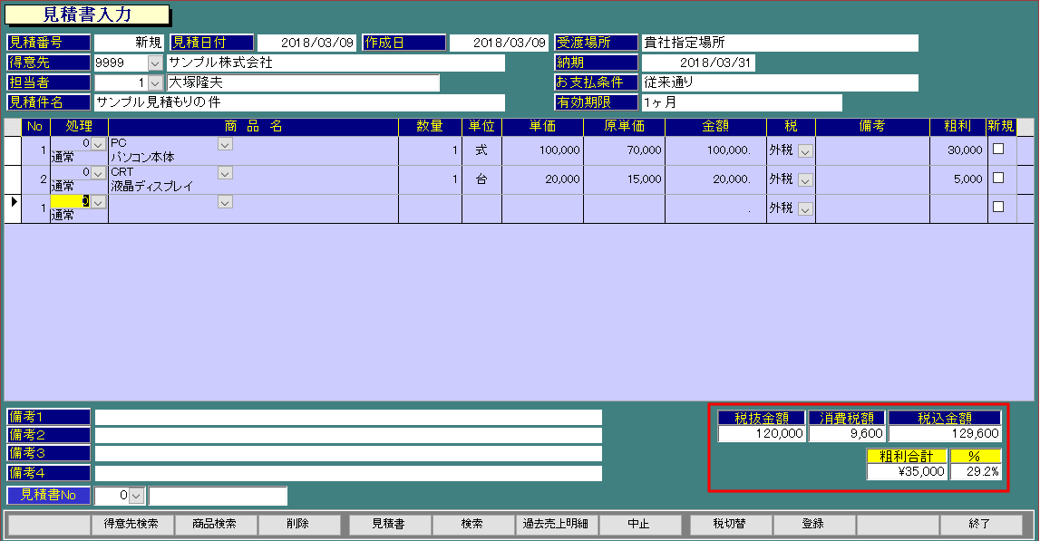This screenshot has width=1040, height=541.
Task: Click the 商品検索 button
Action: coord(215,524)
